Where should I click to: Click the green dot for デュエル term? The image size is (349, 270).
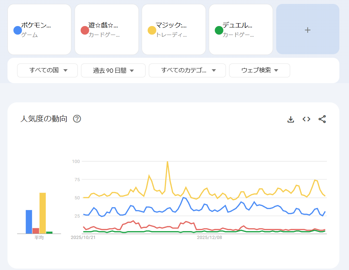coord(219,30)
